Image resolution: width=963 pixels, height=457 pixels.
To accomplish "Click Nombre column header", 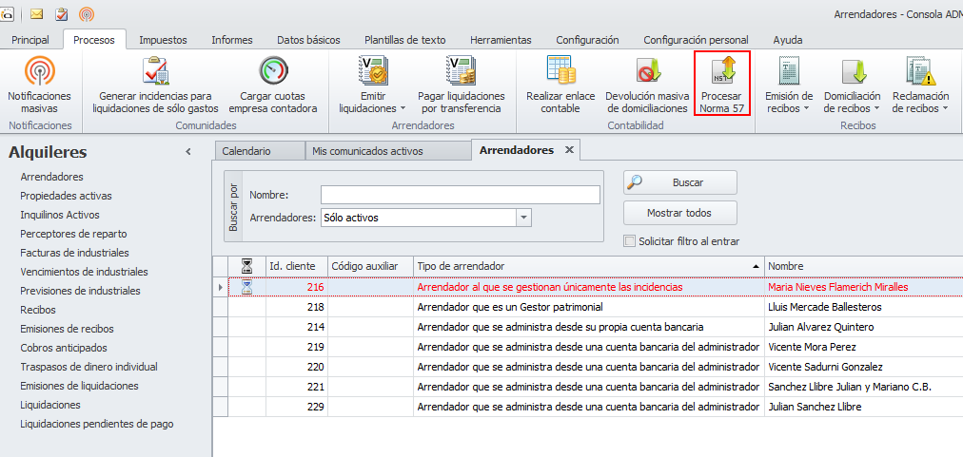I will (863, 266).
